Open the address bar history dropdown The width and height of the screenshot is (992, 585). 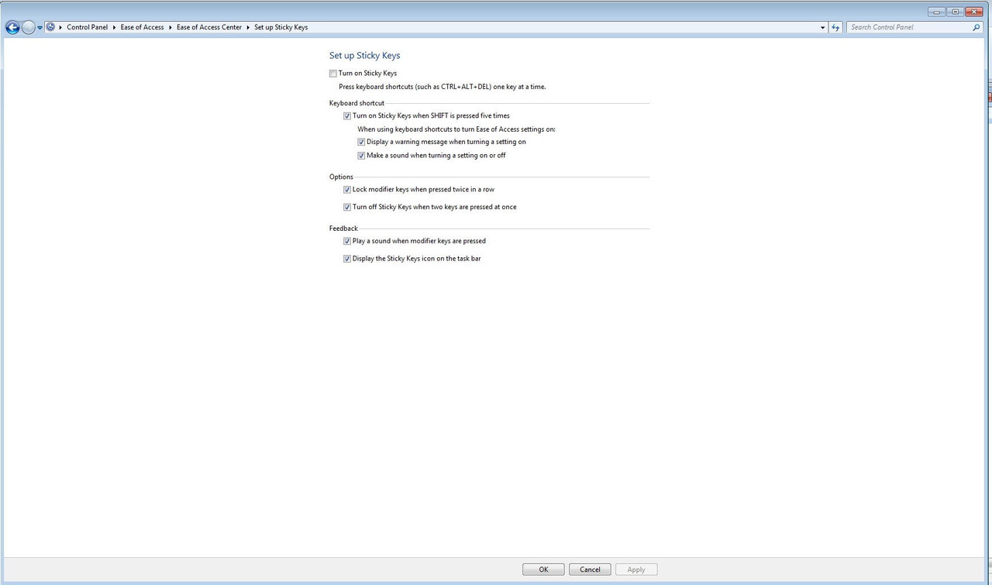pos(822,27)
